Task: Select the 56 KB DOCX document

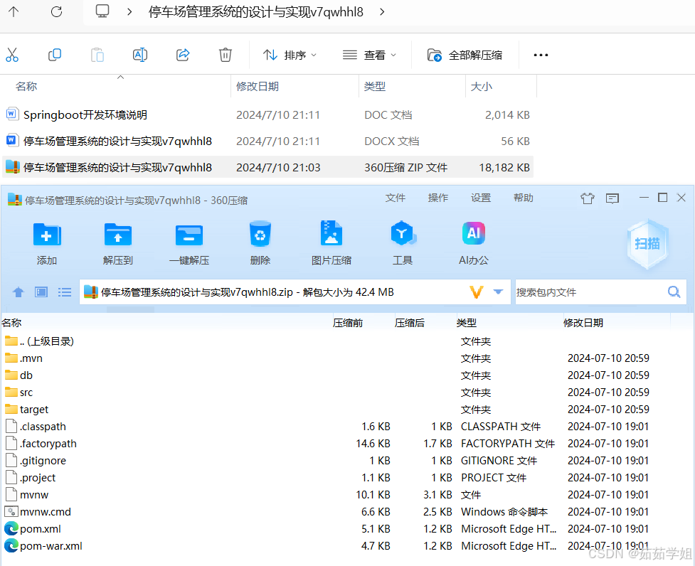Action: (x=267, y=141)
